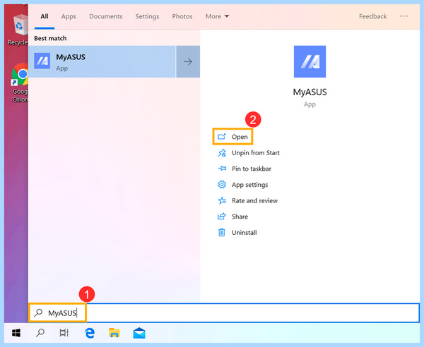Click the Open icon beside Open
Screen dimensions: 424x347
click(x=222, y=137)
